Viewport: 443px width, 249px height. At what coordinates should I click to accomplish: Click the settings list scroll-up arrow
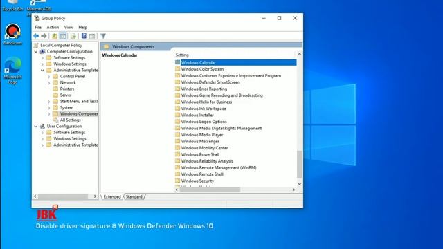(x=299, y=54)
